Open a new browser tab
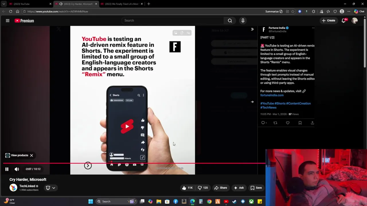The image size is (367, 206). [149, 4]
